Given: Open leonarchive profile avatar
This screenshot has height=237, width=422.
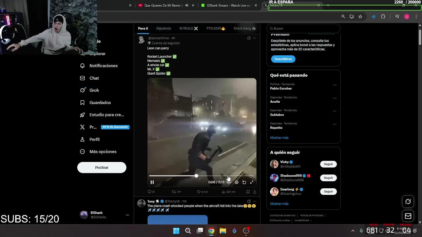Looking at the screenshot, I should (141, 40).
